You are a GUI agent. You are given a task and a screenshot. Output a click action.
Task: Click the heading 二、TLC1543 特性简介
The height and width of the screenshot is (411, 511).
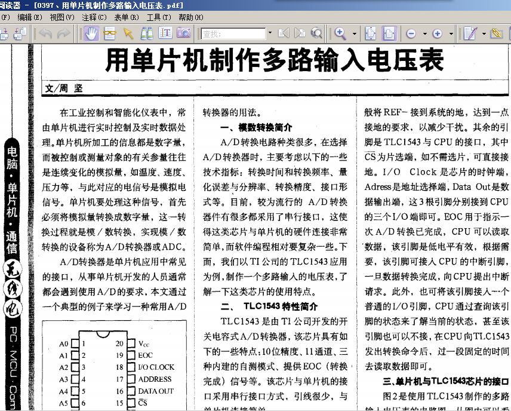[269, 306]
